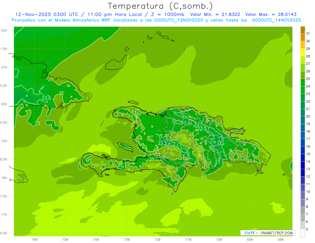Click the "0000UTC_14NOV2025" valid-until time
Viewport: 315px width, 243px height.
(x=276, y=20)
